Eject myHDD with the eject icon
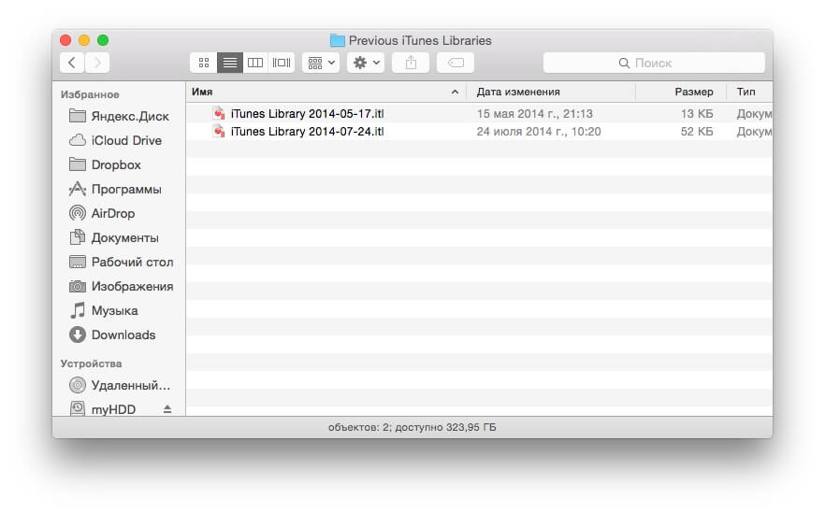Viewport: 825px width, 513px height. 167,409
